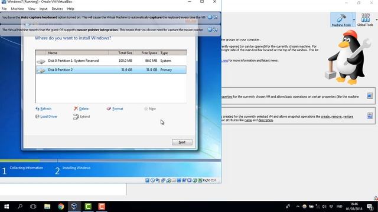Open taskbar Search
The width and height of the screenshot is (378, 212).
tap(20, 207)
